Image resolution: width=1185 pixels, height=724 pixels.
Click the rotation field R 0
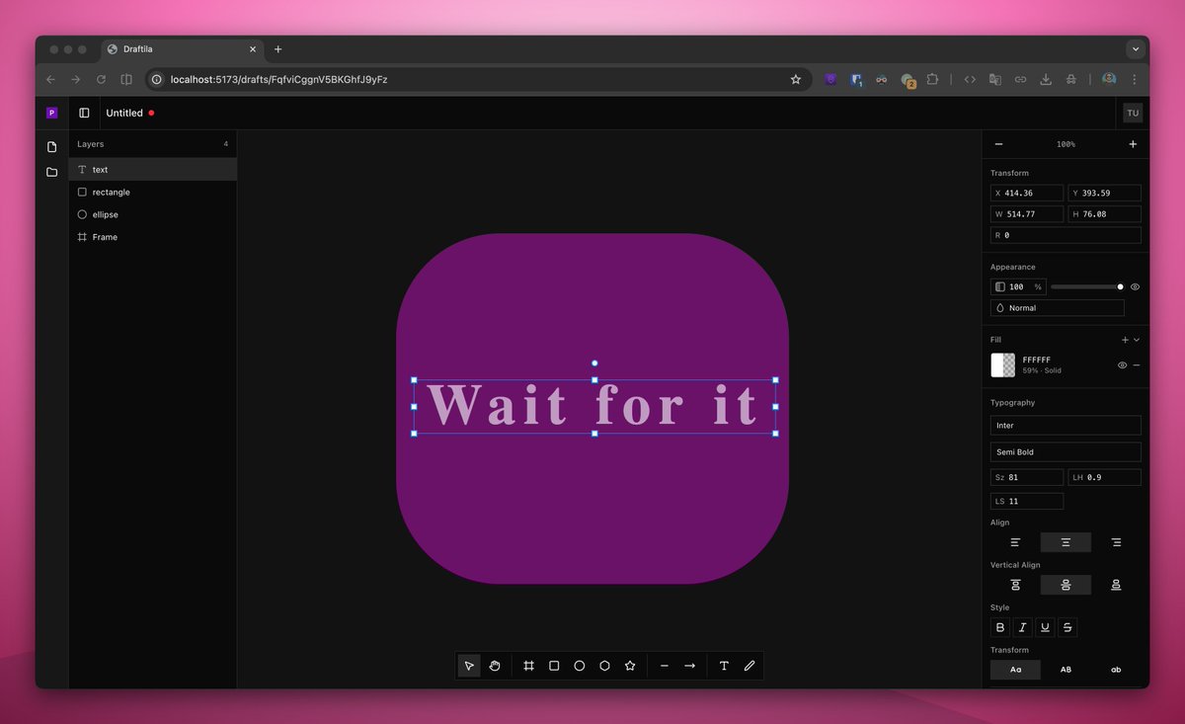[x=1066, y=235]
